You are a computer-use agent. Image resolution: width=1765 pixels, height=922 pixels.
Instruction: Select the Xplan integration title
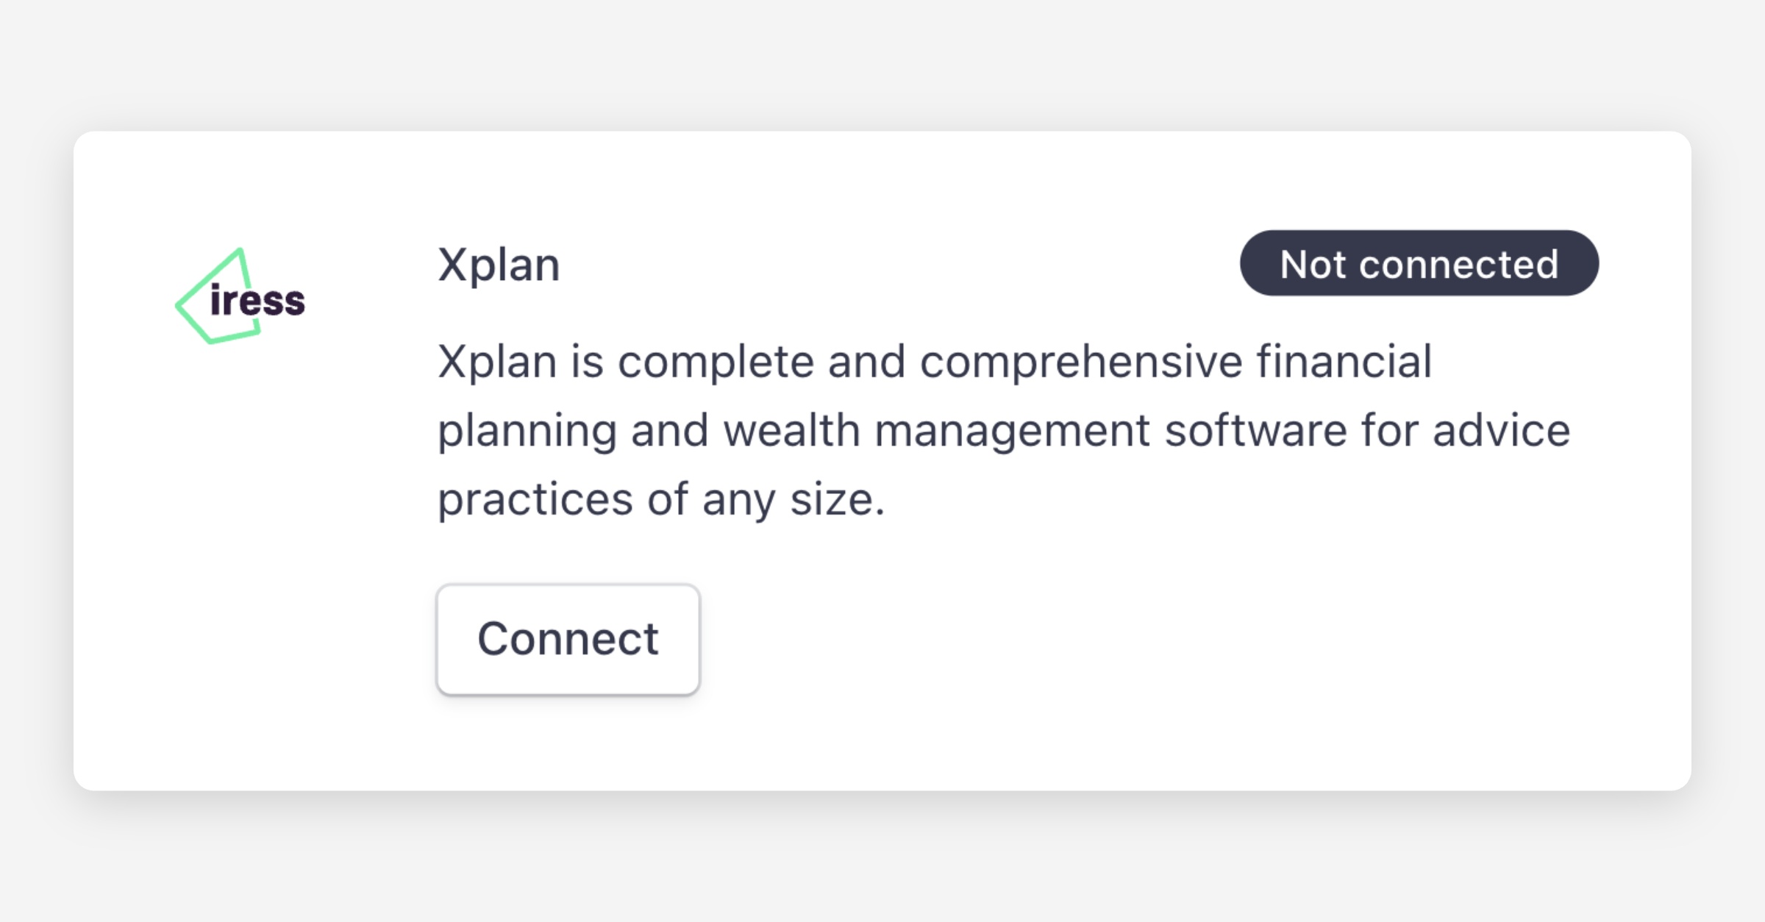coord(499,265)
